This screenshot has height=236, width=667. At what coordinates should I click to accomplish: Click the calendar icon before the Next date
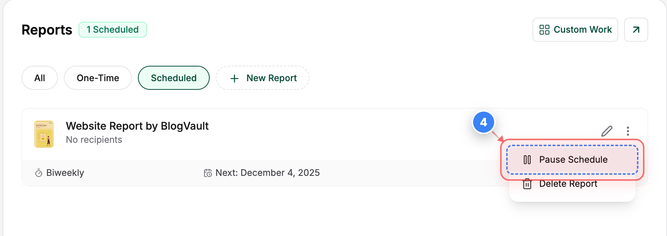[207, 173]
